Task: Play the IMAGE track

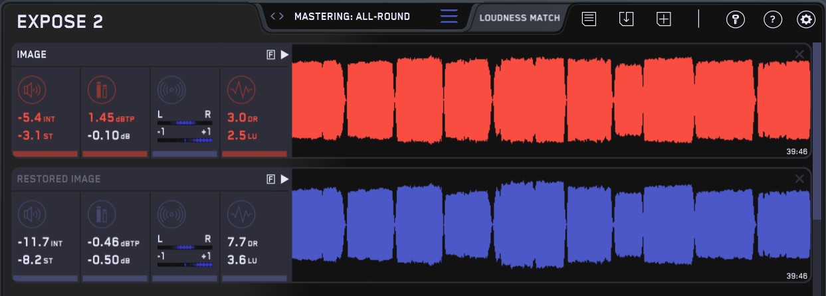Action: 284,55
